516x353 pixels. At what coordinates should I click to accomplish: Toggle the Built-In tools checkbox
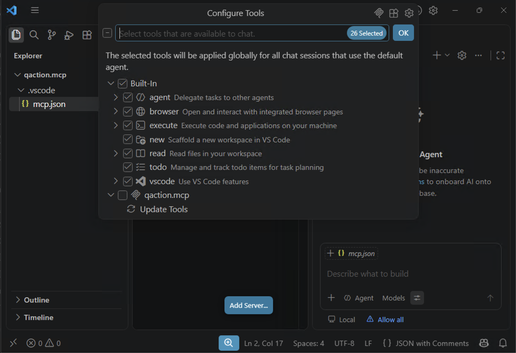[123, 84]
